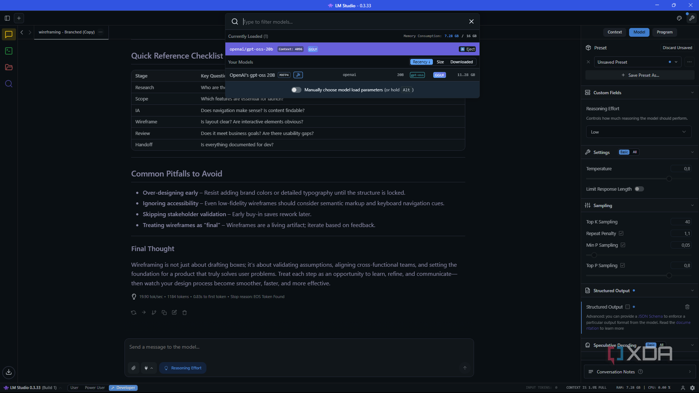Expand the Conversation Notes panel
The width and height of the screenshot is (699, 393).
(x=640, y=372)
